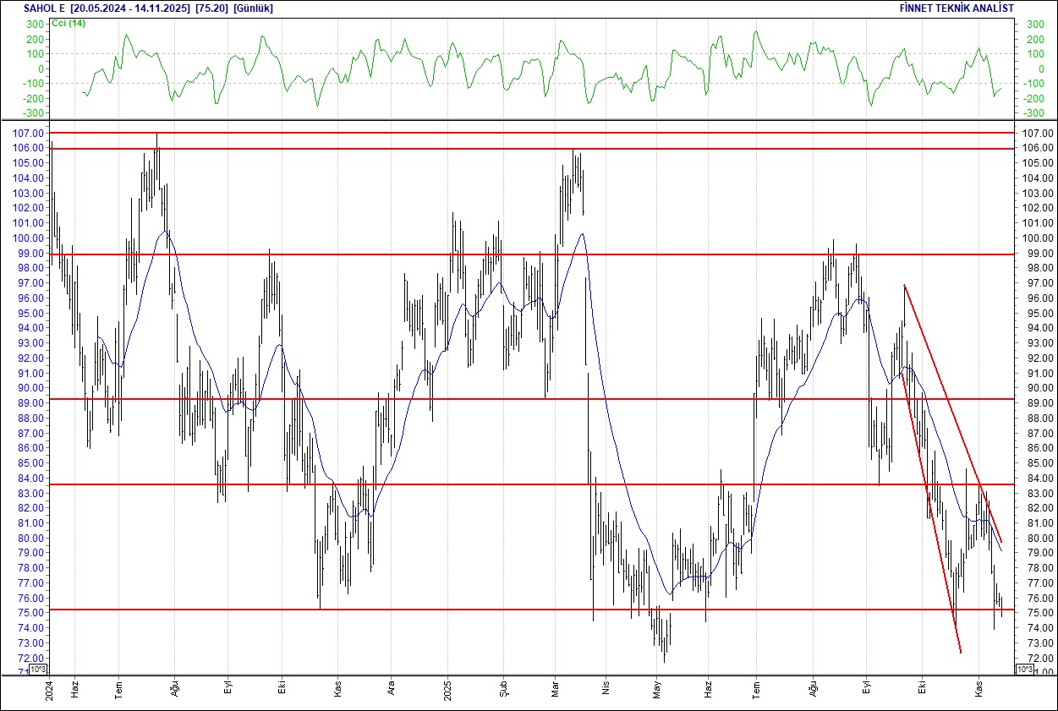Click the Nis month label on time axis
1058x711 pixels.
(x=605, y=689)
